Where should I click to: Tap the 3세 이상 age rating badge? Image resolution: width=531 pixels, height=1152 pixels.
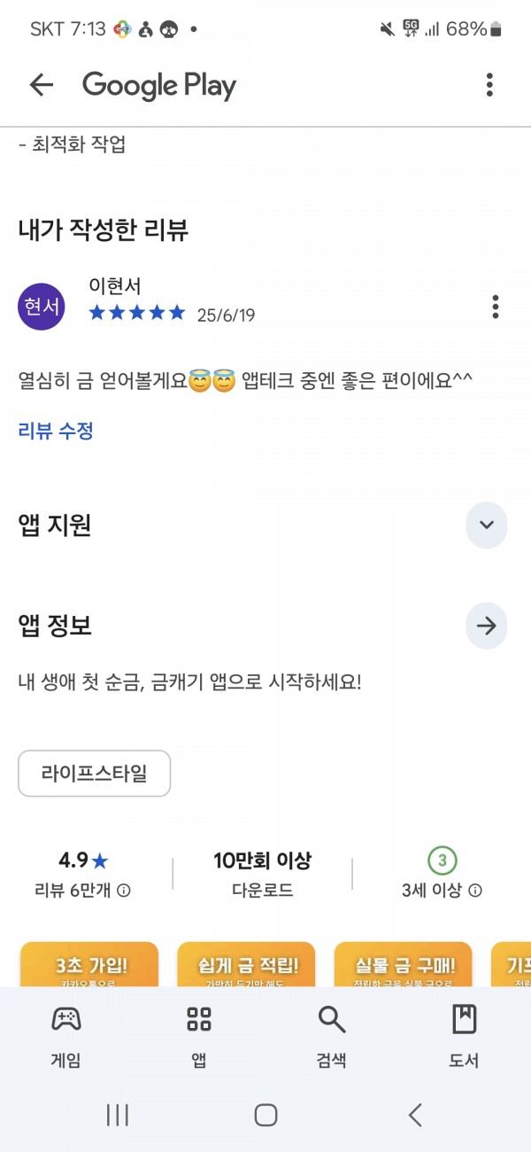(x=442, y=860)
